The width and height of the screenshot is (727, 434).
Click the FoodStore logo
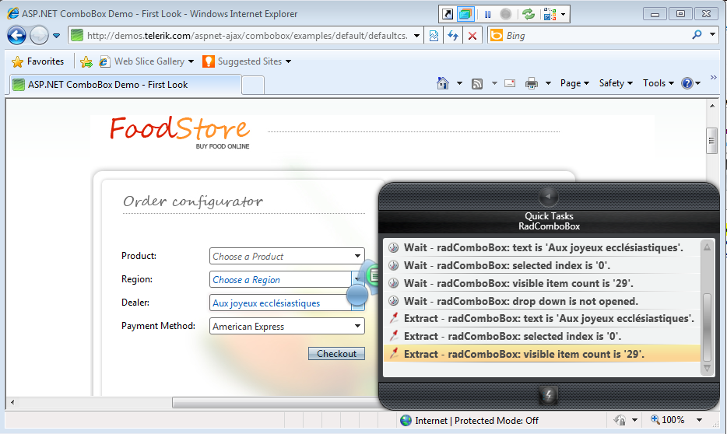[180, 132]
